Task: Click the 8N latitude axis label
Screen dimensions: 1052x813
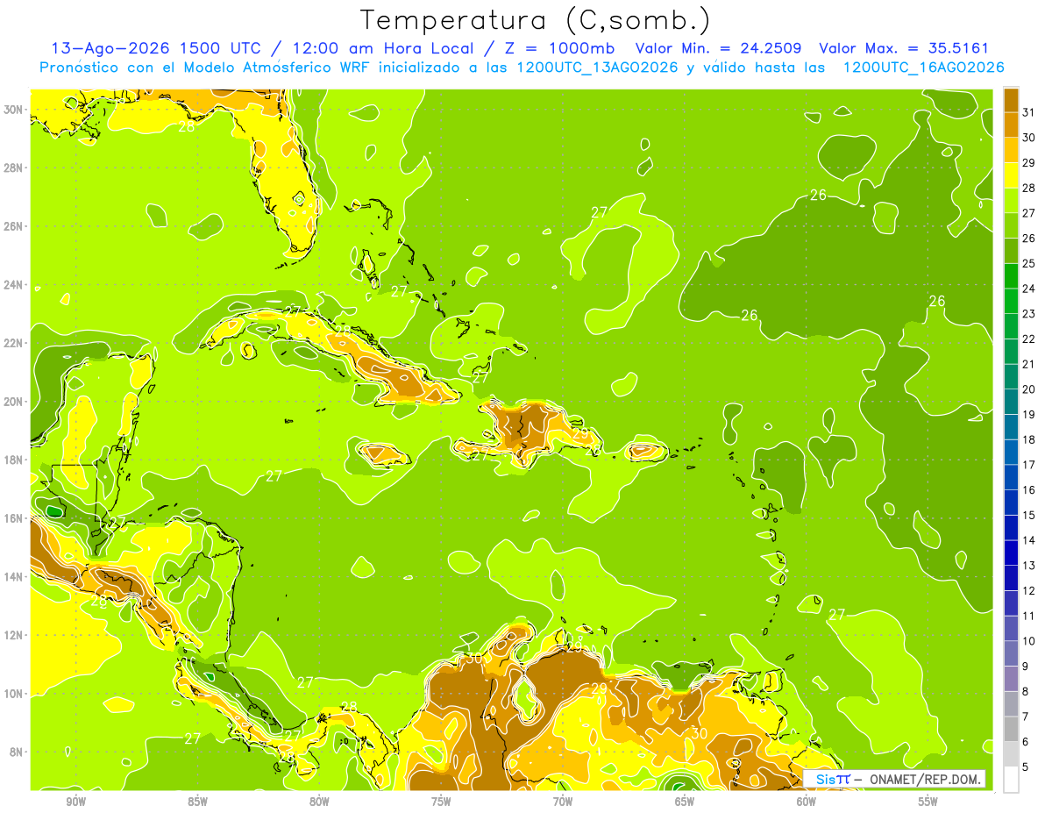Action: 18,752
